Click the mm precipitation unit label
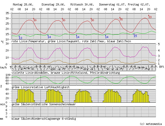This screenshot has height=126, width=165. click(x=2, y=119)
